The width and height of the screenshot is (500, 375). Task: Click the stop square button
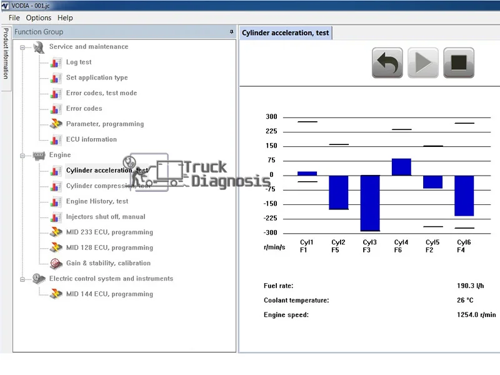[x=459, y=62]
